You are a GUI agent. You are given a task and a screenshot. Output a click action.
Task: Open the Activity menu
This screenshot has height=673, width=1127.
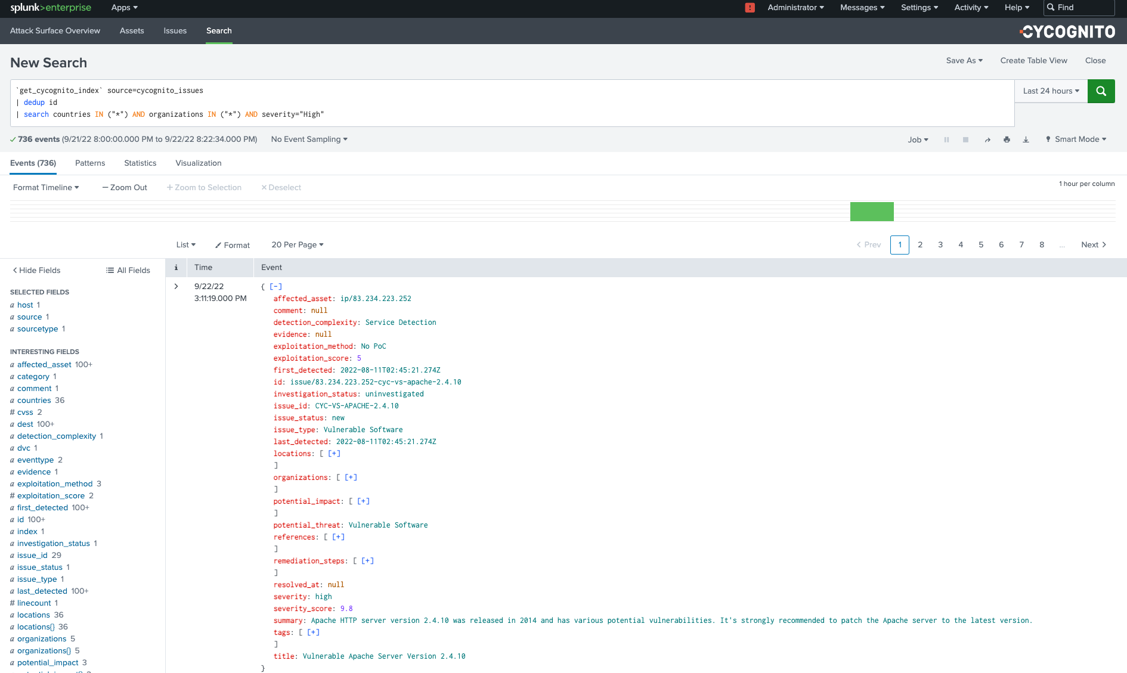click(x=971, y=8)
